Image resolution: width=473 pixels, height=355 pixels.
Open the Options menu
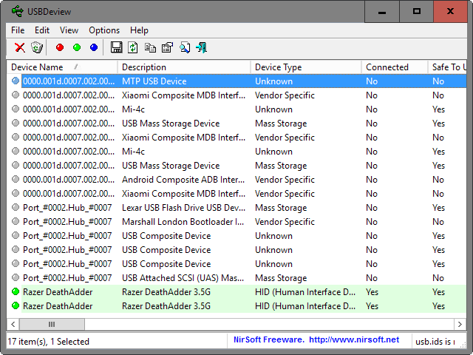click(x=104, y=30)
